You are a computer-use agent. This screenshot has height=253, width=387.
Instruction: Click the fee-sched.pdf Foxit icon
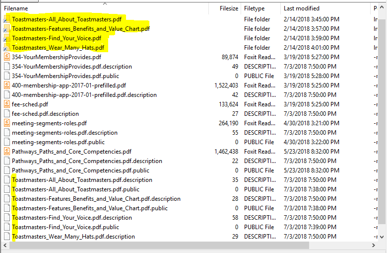click(x=6, y=104)
